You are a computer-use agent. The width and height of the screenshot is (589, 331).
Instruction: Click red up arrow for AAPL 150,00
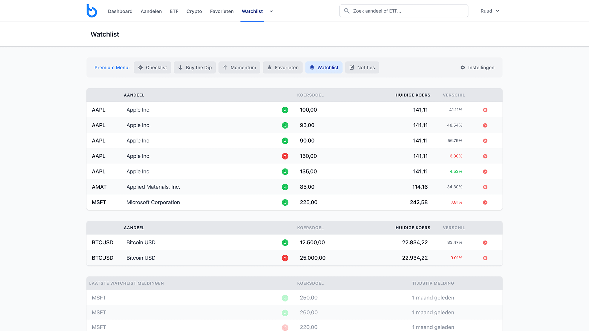pos(285,156)
